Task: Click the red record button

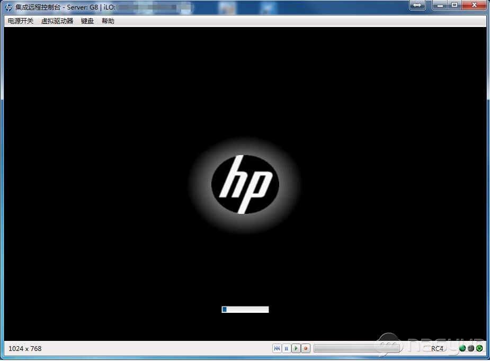Action: click(x=306, y=348)
